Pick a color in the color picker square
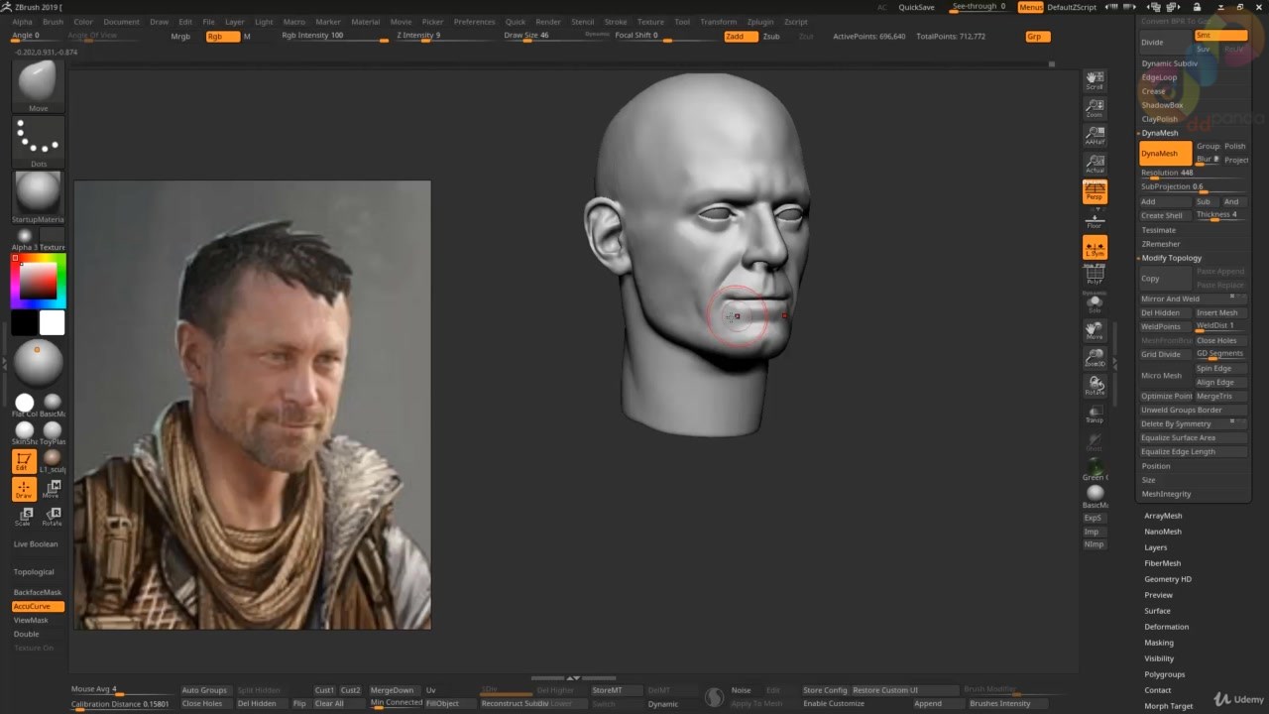 coord(39,281)
